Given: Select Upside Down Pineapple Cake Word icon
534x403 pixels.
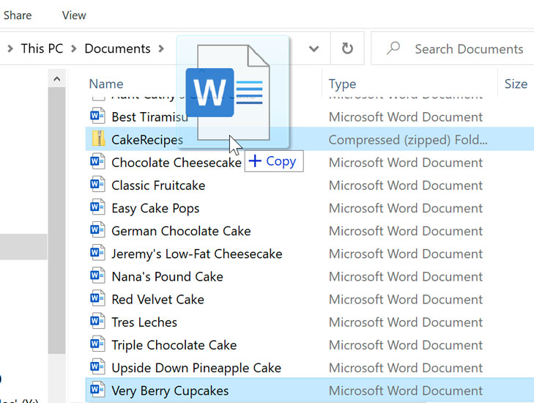Looking at the screenshot, I should [x=97, y=367].
